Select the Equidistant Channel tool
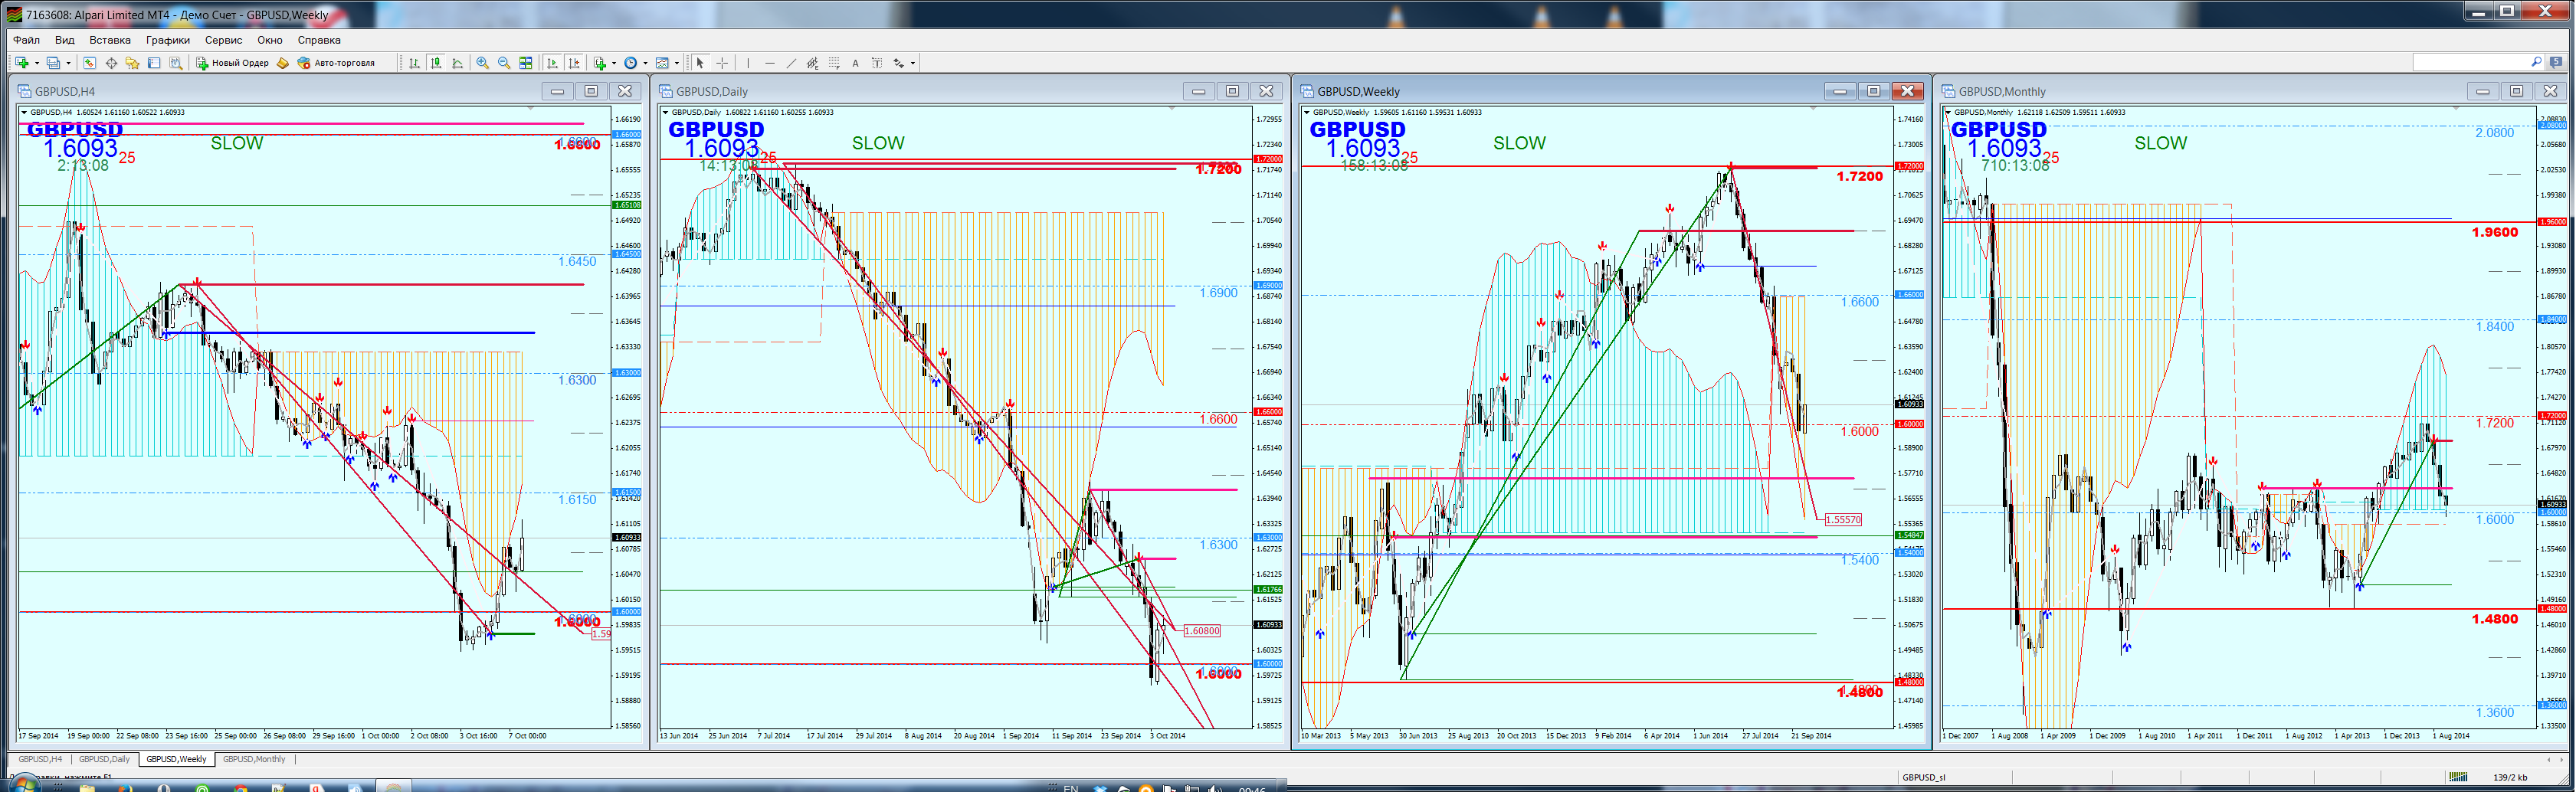 (813, 63)
